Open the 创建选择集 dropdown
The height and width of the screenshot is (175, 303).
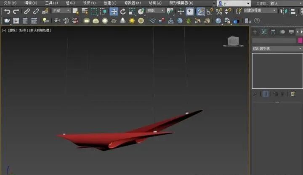(260, 11)
